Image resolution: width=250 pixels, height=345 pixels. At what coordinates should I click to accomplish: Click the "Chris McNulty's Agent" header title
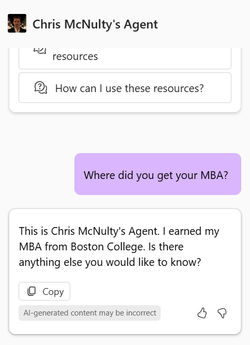point(95,24)
